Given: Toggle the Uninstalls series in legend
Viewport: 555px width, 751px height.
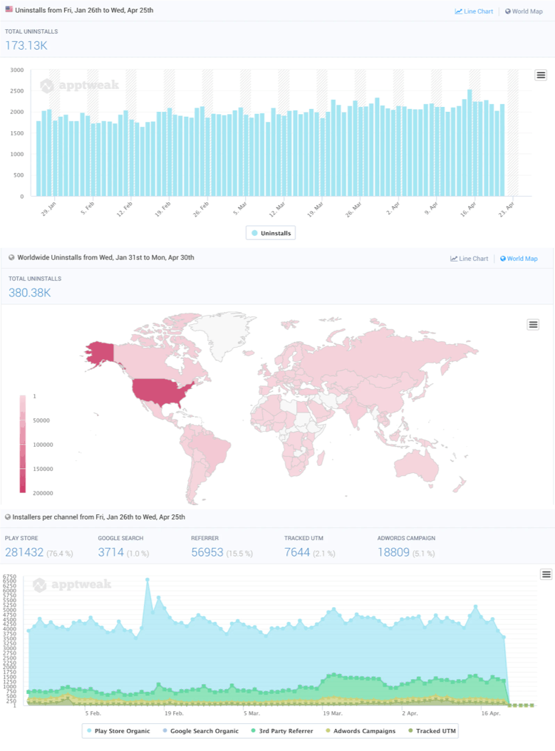Looking at the screenshot, I should pos(271,233).
